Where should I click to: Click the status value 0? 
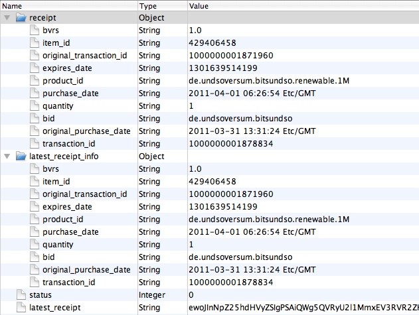click(x=191, y=294)
